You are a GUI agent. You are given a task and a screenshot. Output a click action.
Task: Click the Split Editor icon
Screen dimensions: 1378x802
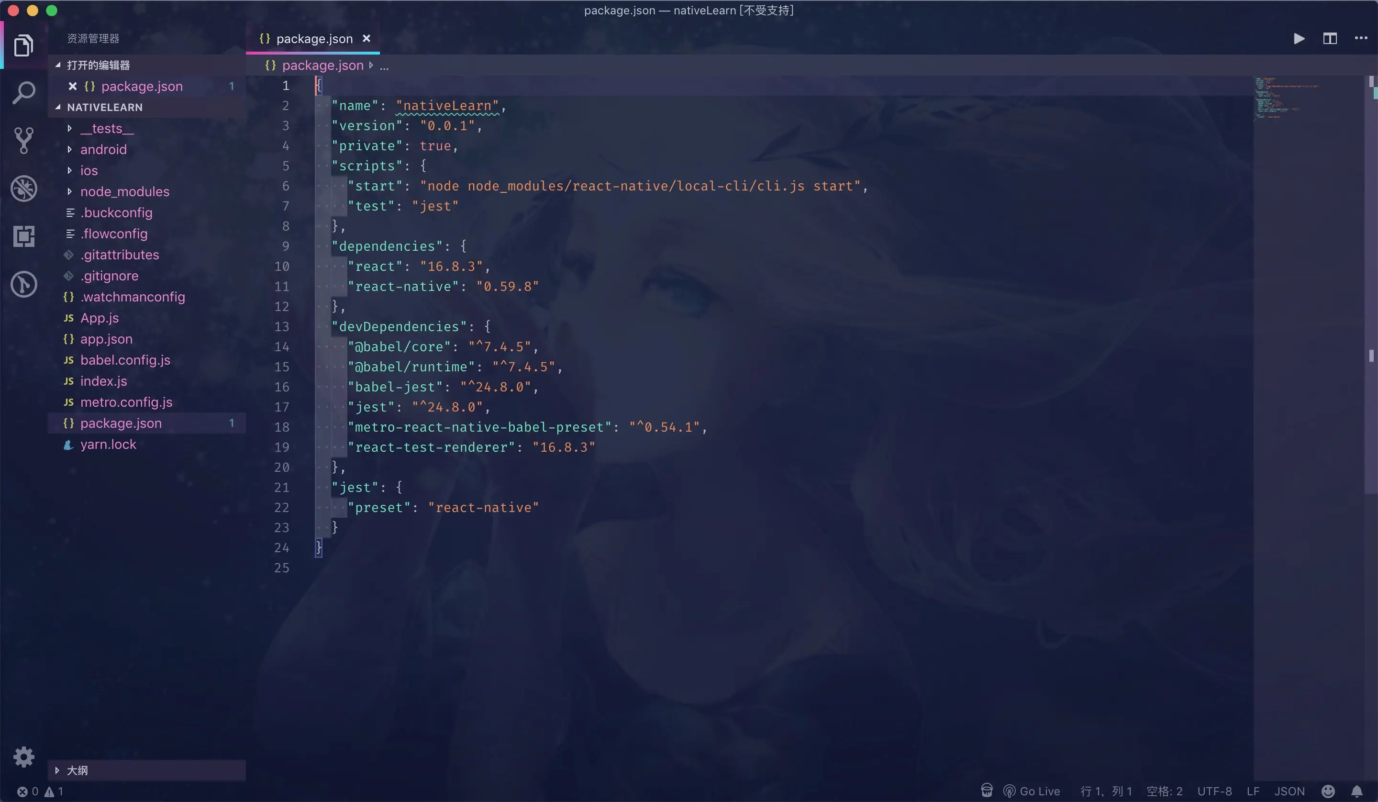pos(1330,39)
